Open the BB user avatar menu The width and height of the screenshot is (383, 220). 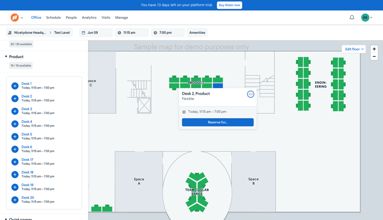pyautogui.click(x=367, y=17)
